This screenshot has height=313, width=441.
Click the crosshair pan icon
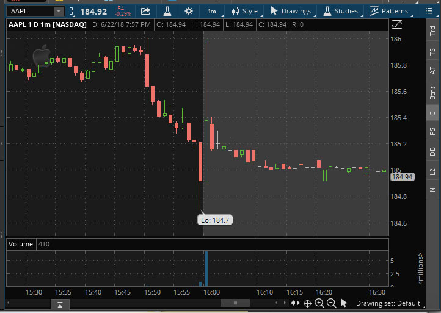pyautogui.click(x=307, y=303)
